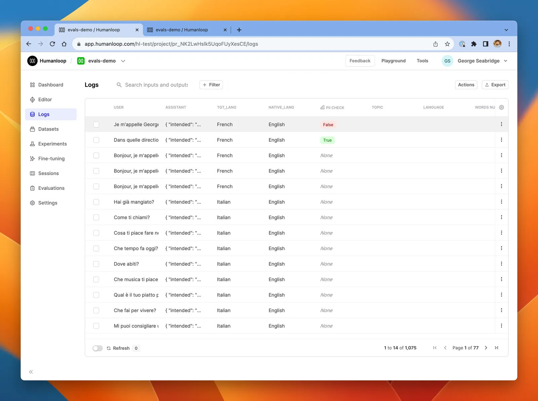
Task: Select checkbox for Hai già mangiato?
Action: pyautogui.click(x=96, y=202)
